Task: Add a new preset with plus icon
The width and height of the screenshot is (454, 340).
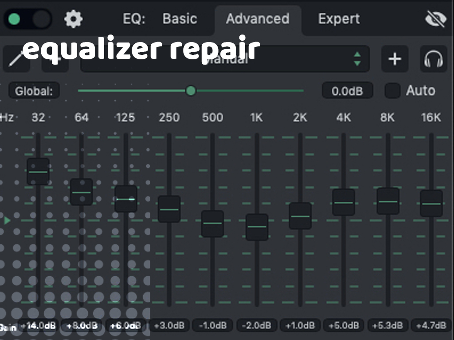Action: tap(395, 59)
